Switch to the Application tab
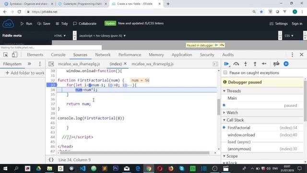 (x=182, y=55)
